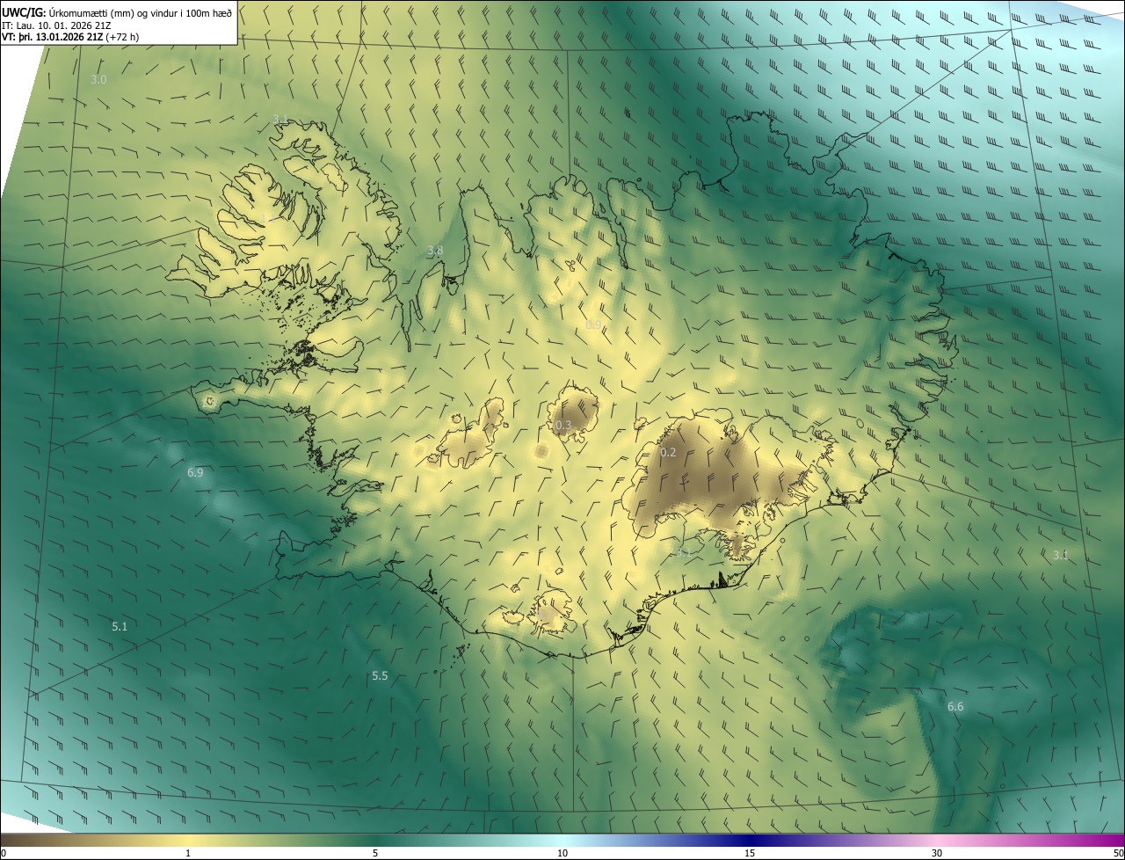The width and height of the screenshot is (1125, 860).
Task: Click the 0.3 value label on Hofsjökull
Action: click(x=563, y=425)
